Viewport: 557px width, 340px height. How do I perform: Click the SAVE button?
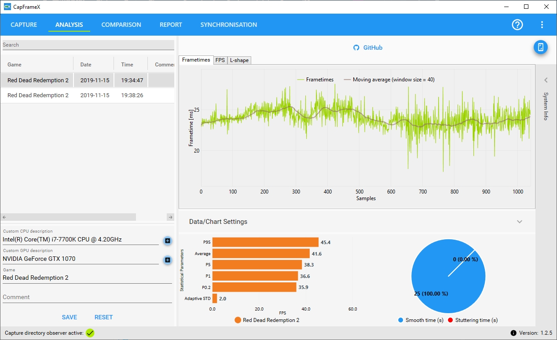tap(70, 317)
